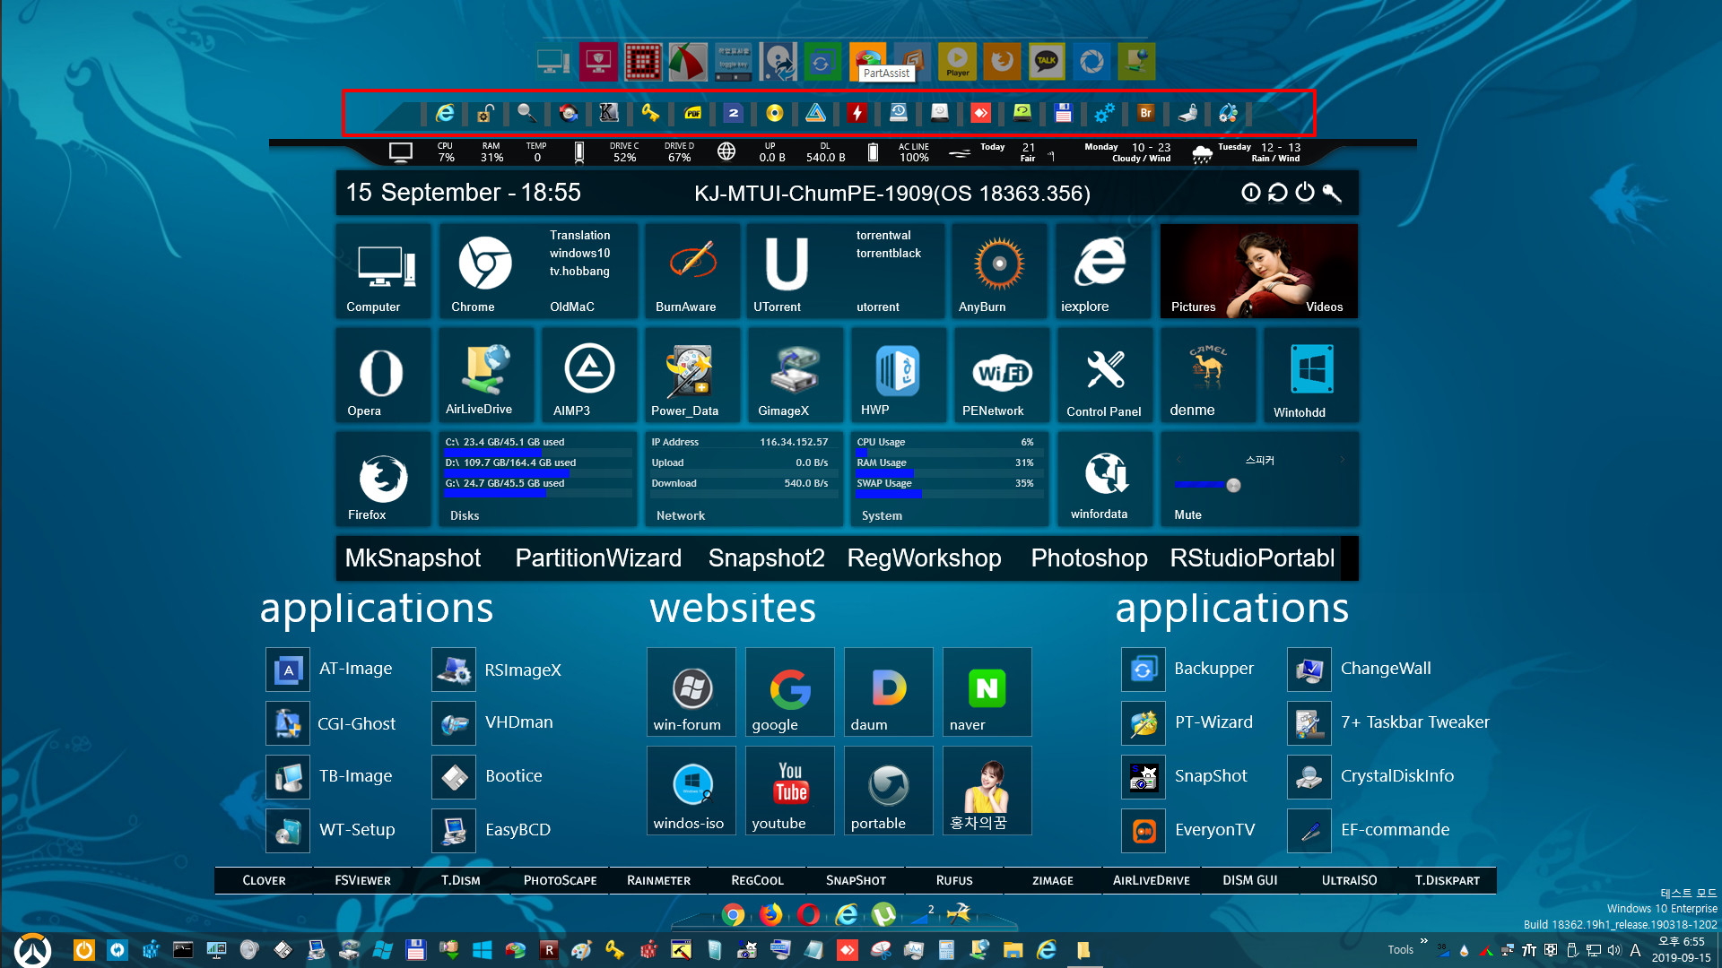
Task: Open Internet Explorer icon in second dock row
Action: tap(445, 113)
